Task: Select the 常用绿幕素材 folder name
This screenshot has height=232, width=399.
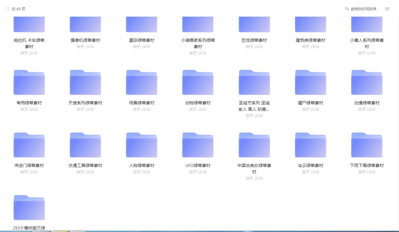Action: (x=29, y=103)
